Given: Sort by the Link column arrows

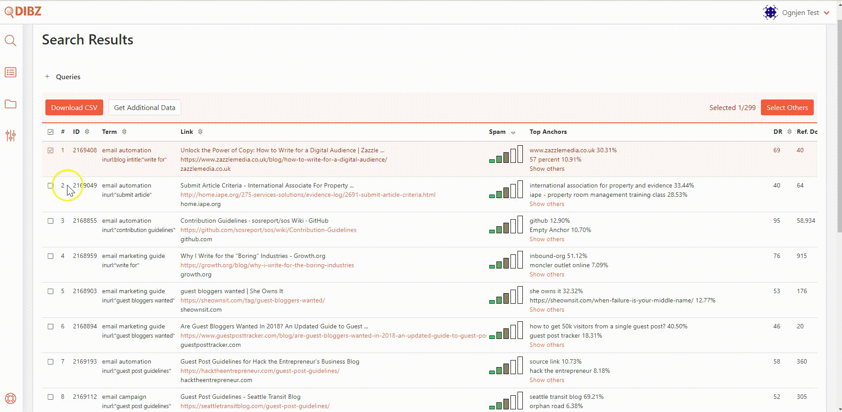Looking at the screenshot, I should [x=200, y=132].
